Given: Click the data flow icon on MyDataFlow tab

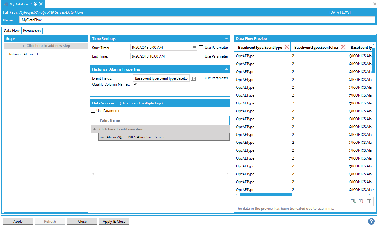Looking at the screenshot, I should [x=6, y=4].
